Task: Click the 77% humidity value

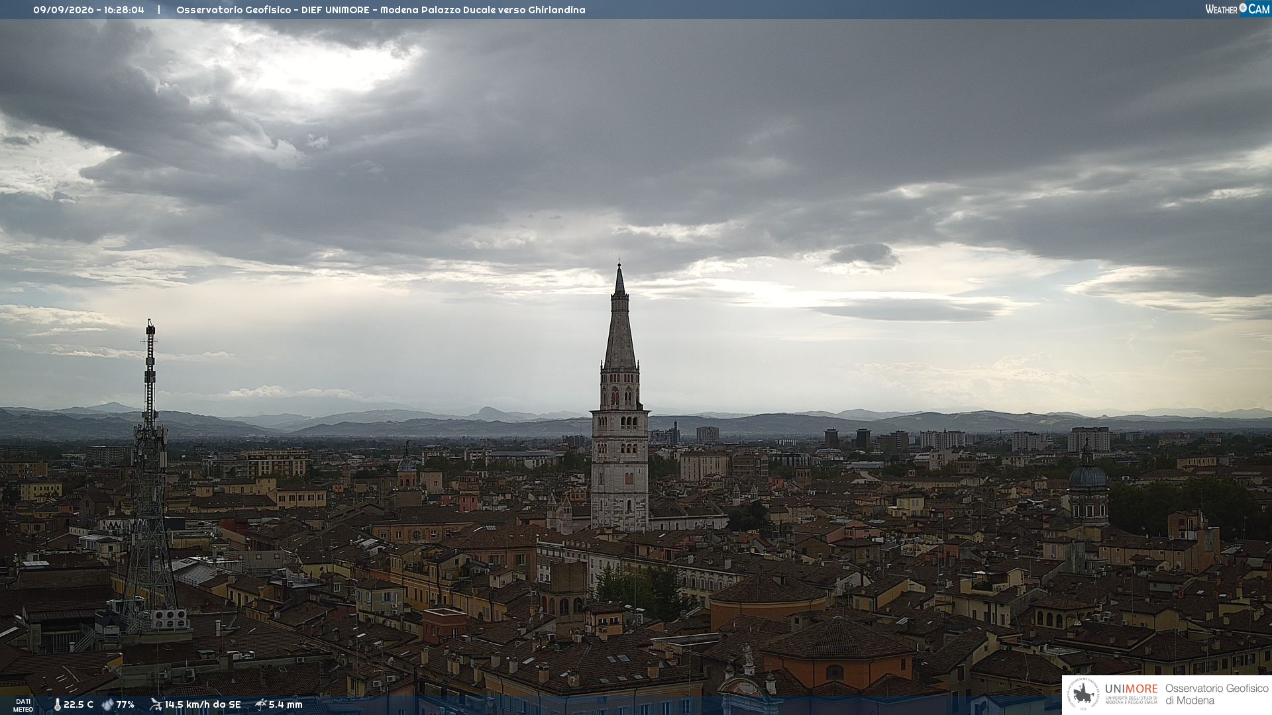Action: 125,705
